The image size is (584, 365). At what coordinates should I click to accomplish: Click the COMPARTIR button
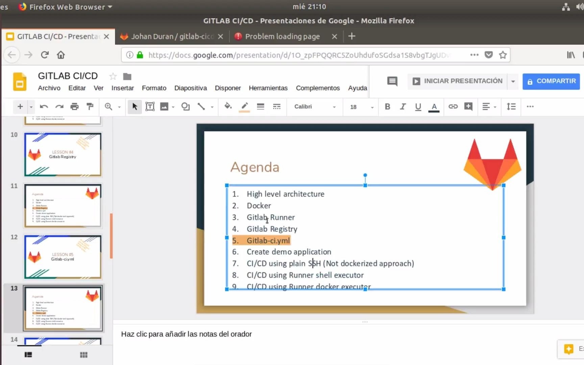pos(551,81)
